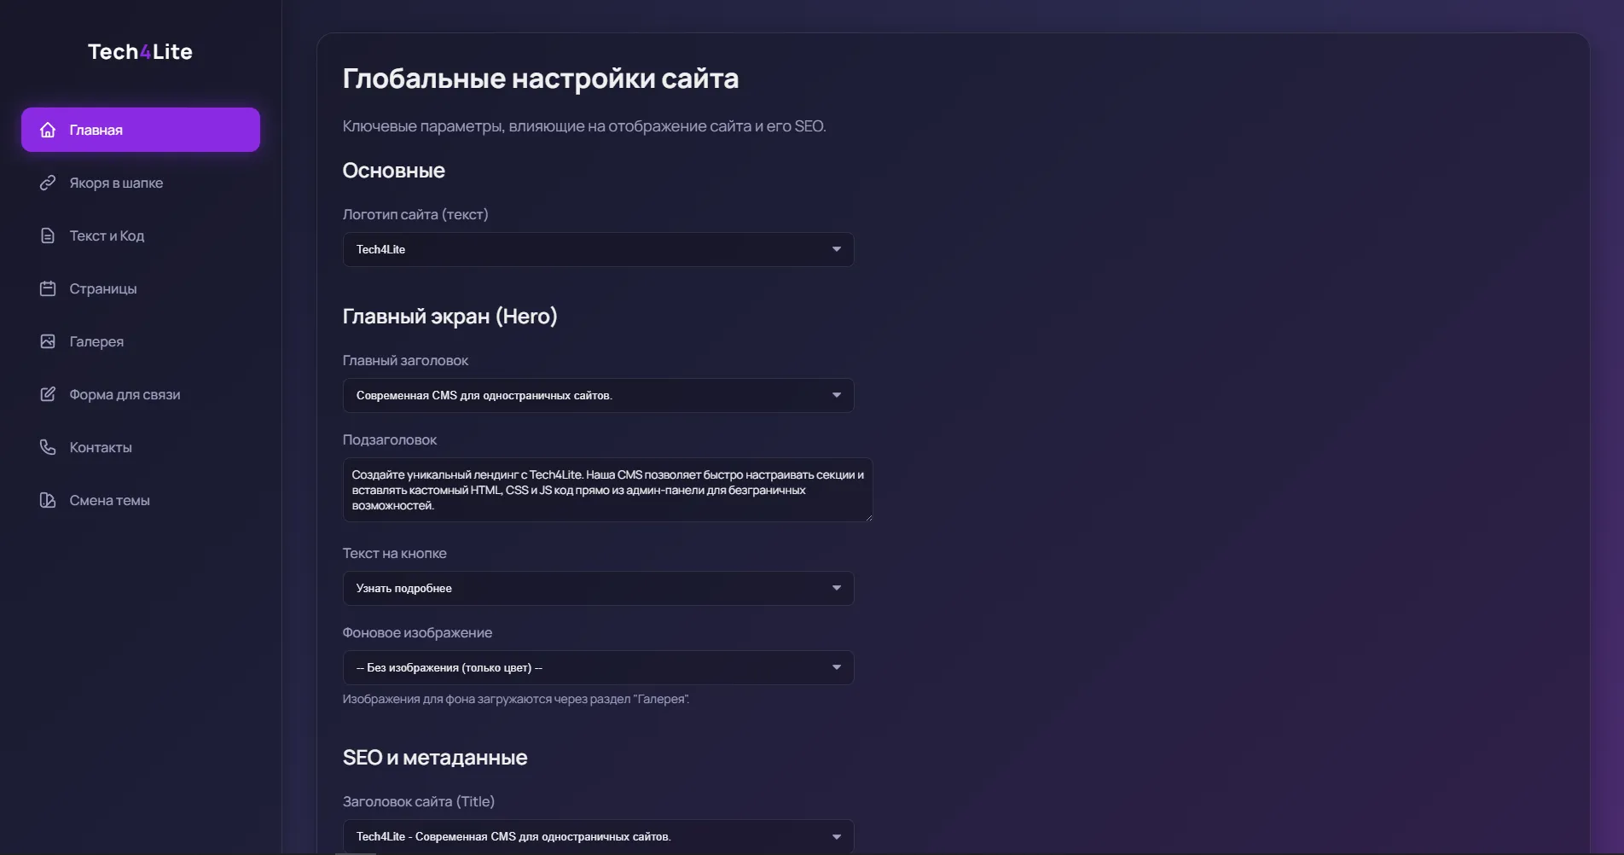Viewport: 1624px width, 855px height.
Task: Click the calendar icon beside Страницы
Action: tap(48, 288)
